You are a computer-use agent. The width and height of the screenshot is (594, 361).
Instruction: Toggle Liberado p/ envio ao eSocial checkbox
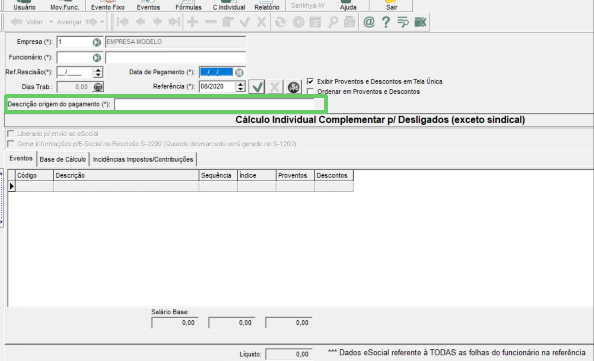[x=11, y=134]
